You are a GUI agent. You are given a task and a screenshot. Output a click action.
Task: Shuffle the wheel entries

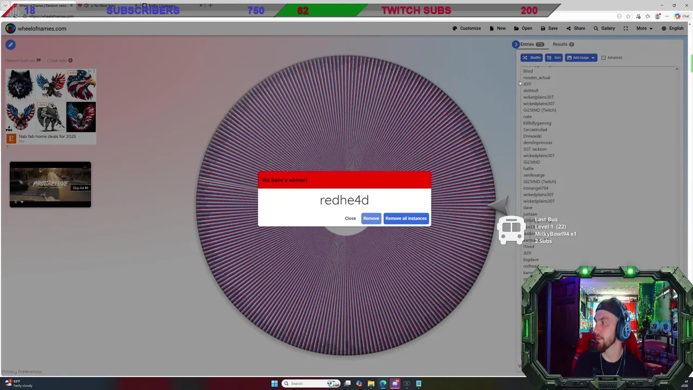532,57
